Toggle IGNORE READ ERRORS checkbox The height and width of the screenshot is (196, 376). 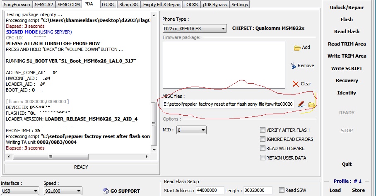263,139
